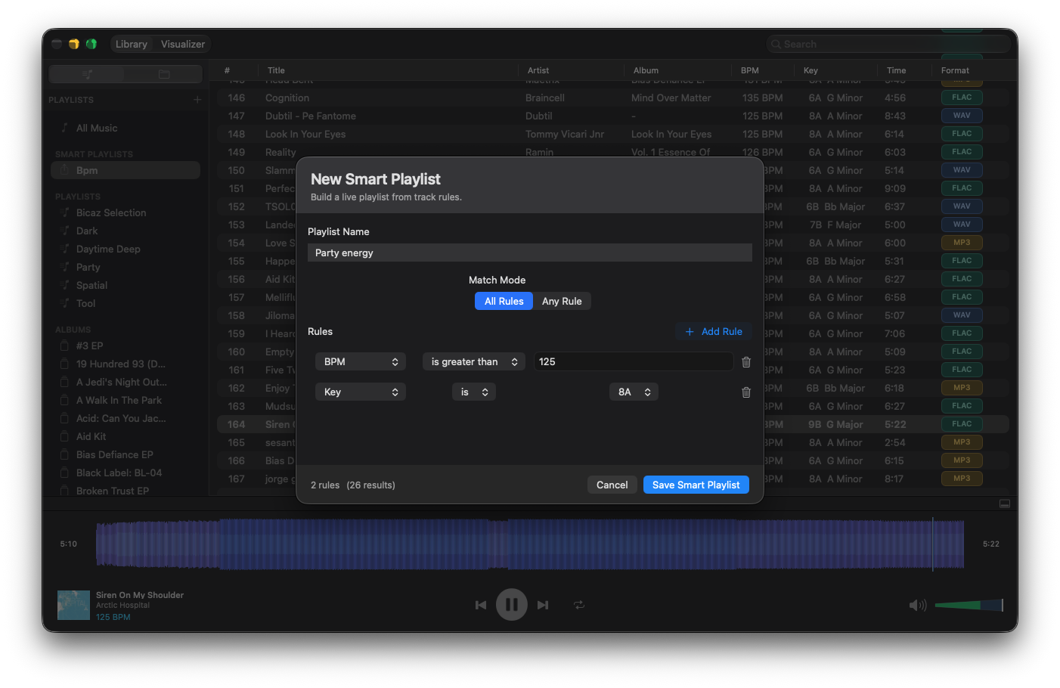Screen dimensions: 1060x688
Task: Open the 'is' operator dropdown
Action: pyautogui.click(x=474, y=392)
